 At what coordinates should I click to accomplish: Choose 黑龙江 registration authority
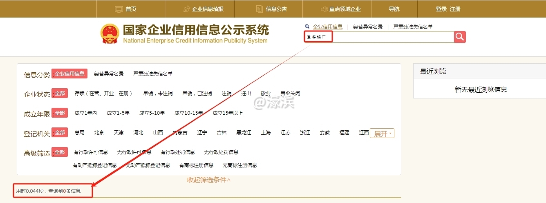(x=244, y=133)
